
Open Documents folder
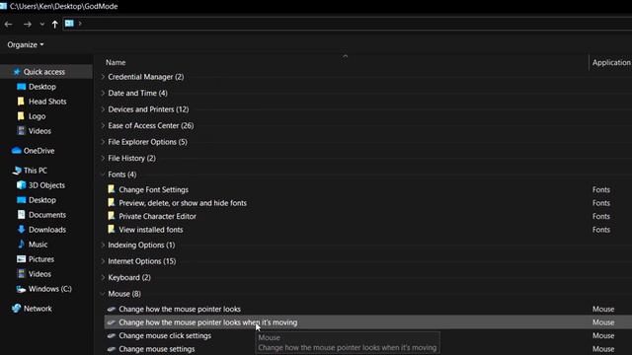coord(46,215)
